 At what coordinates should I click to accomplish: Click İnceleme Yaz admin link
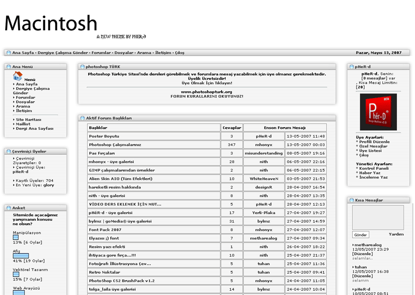point(374,177)
